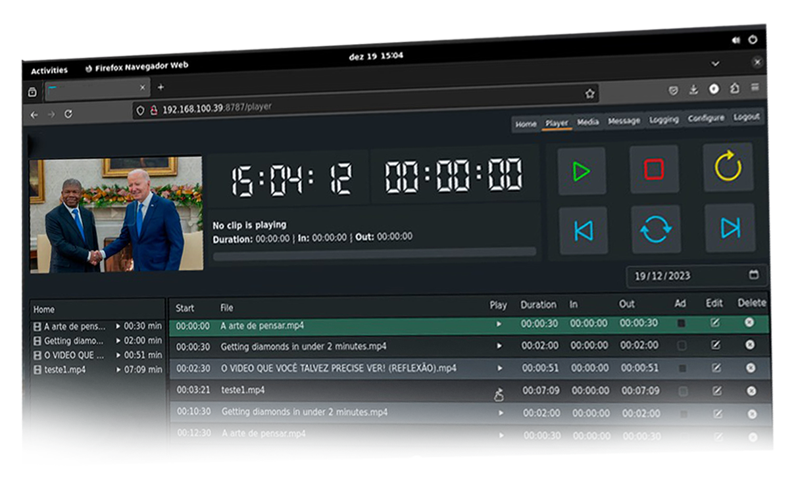Edit the A arte de pensar.mp4 first row
796x482 pixels.
point(715,322)
